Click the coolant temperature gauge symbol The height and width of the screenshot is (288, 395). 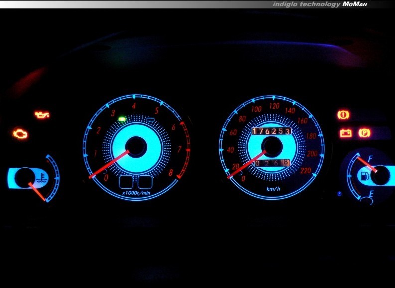click(43, 176)
